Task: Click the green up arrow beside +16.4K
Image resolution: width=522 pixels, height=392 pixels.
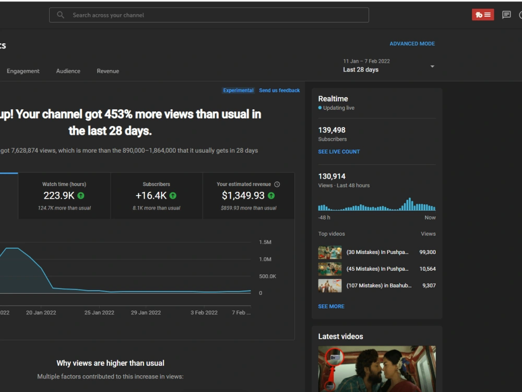Action: [x=173, y=195]
